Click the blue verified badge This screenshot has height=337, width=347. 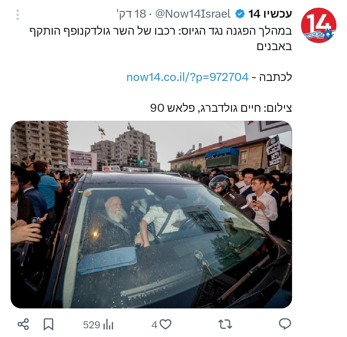pos(240,14)
